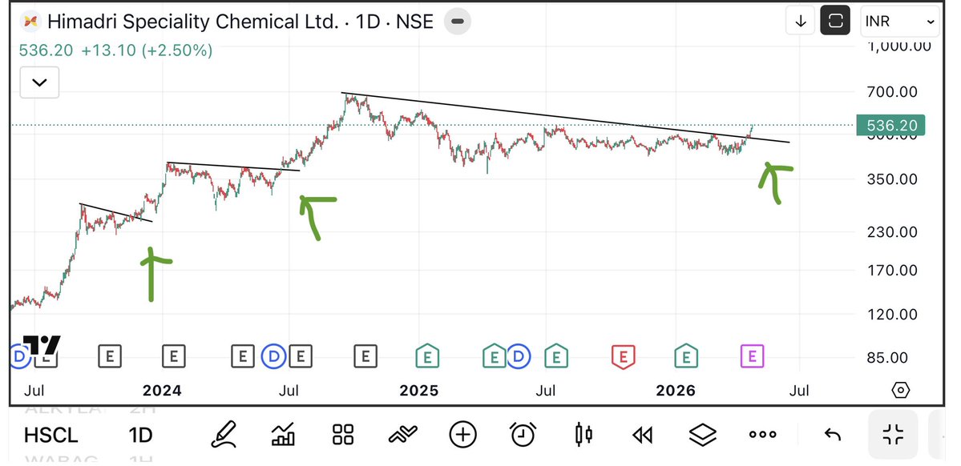
Task: Open the purple E earnings marker
Action: (753, 356)
